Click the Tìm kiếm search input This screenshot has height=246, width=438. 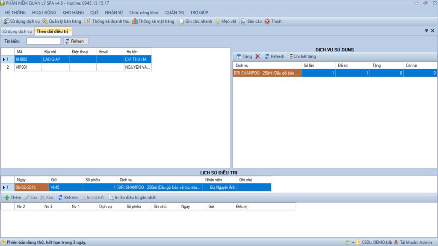pyautogui.click(x=44, y=41)
